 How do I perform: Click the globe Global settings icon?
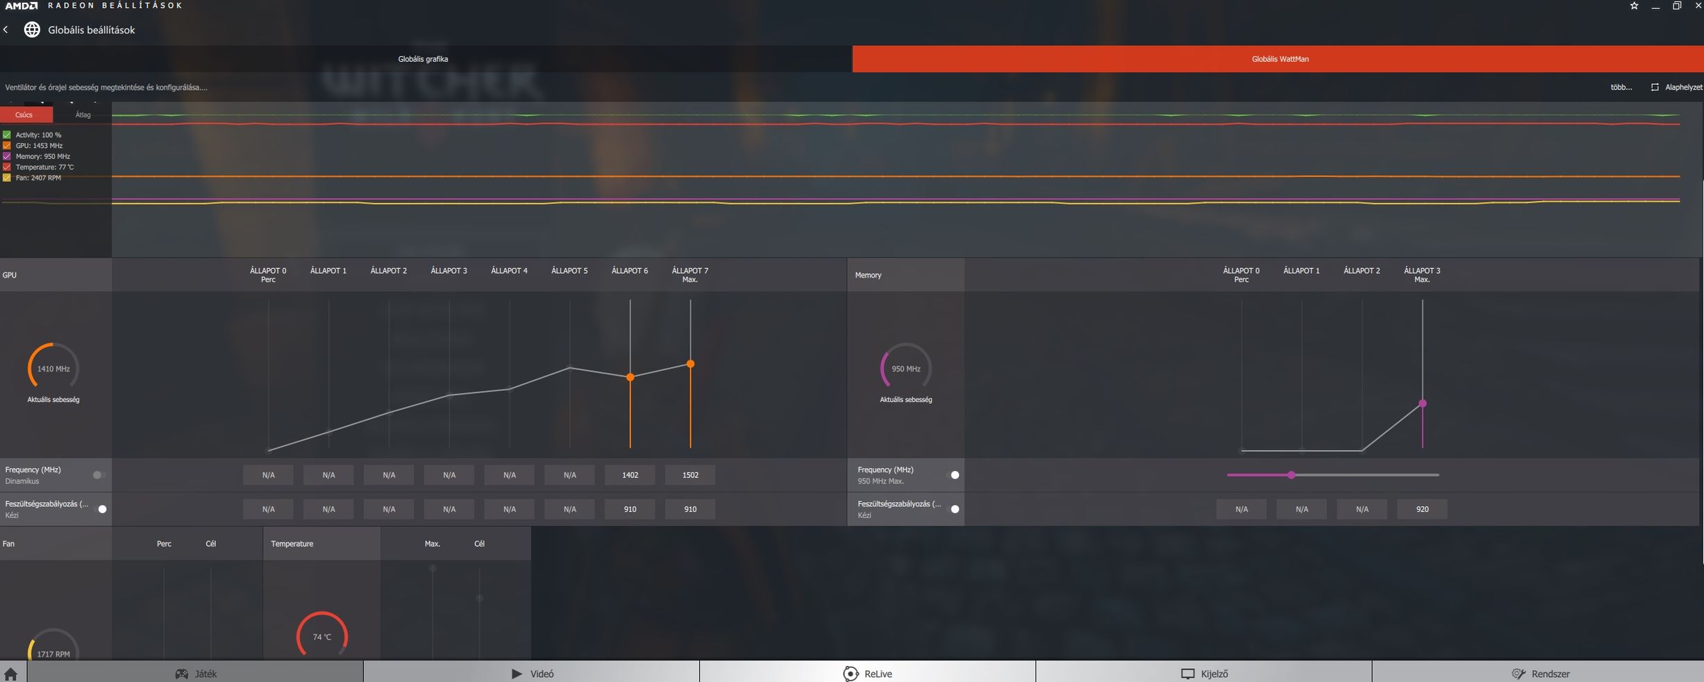point(32,29)
